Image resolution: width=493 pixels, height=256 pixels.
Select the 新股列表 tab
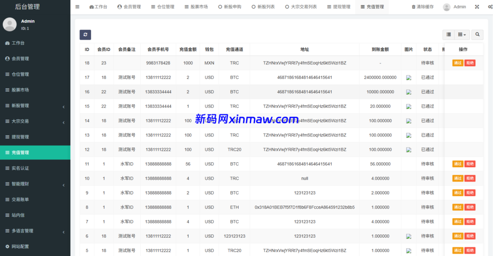263,7
